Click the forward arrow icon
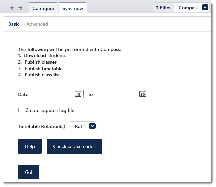Screen dimensions: 216x187 pyautogui.click(x=20, y=8)
